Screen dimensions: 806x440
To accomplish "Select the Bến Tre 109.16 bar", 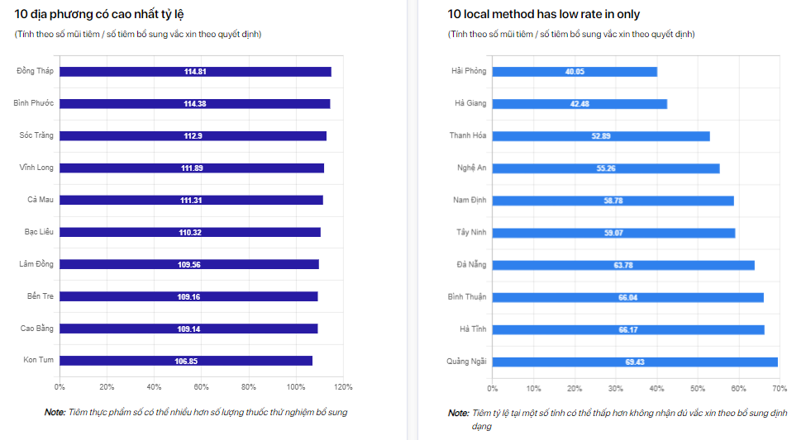I will 188,296.
